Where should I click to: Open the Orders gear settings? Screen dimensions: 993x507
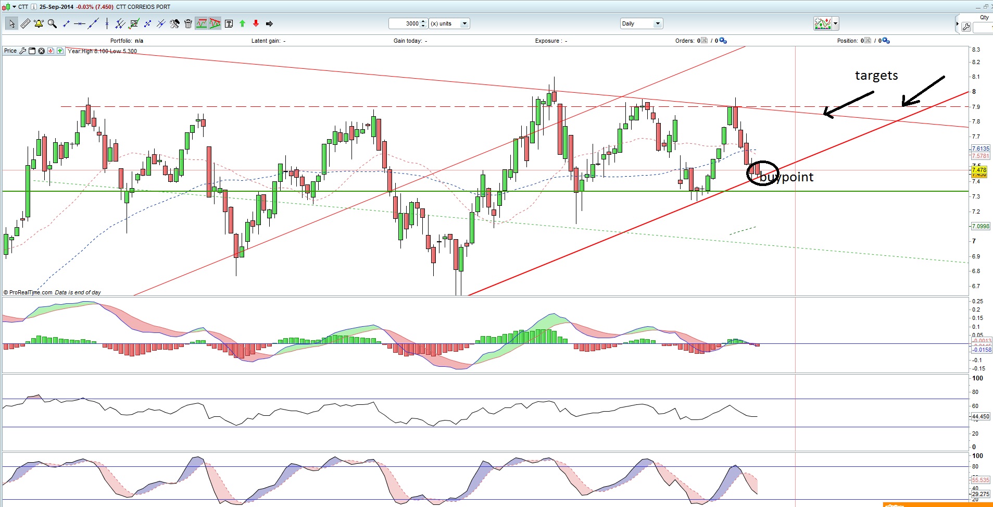point(723,41)
